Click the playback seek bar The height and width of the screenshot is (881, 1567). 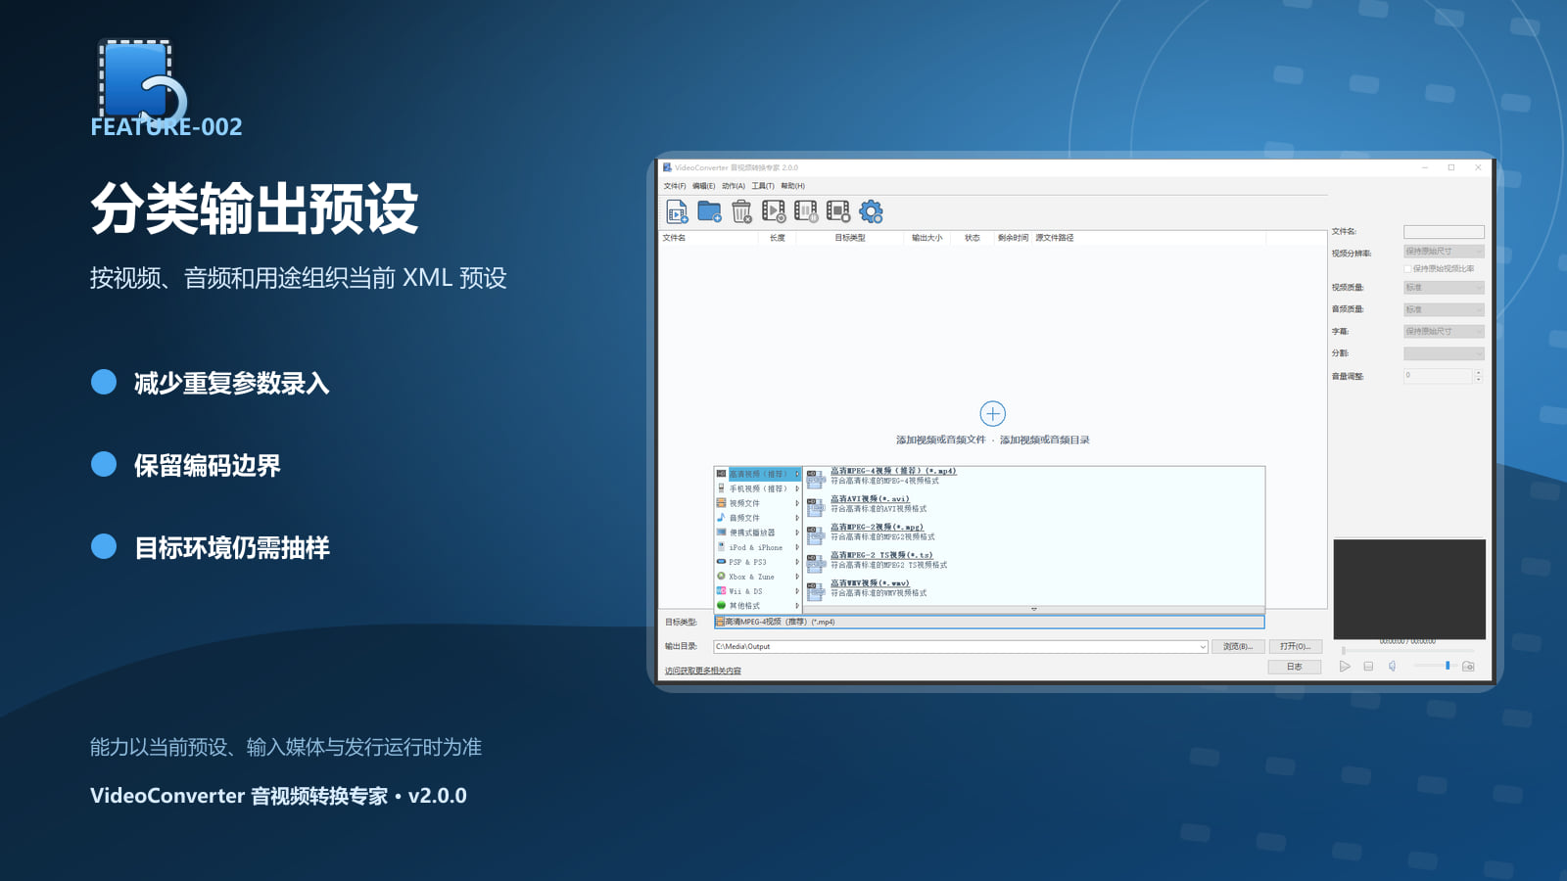click(1408, 651)
